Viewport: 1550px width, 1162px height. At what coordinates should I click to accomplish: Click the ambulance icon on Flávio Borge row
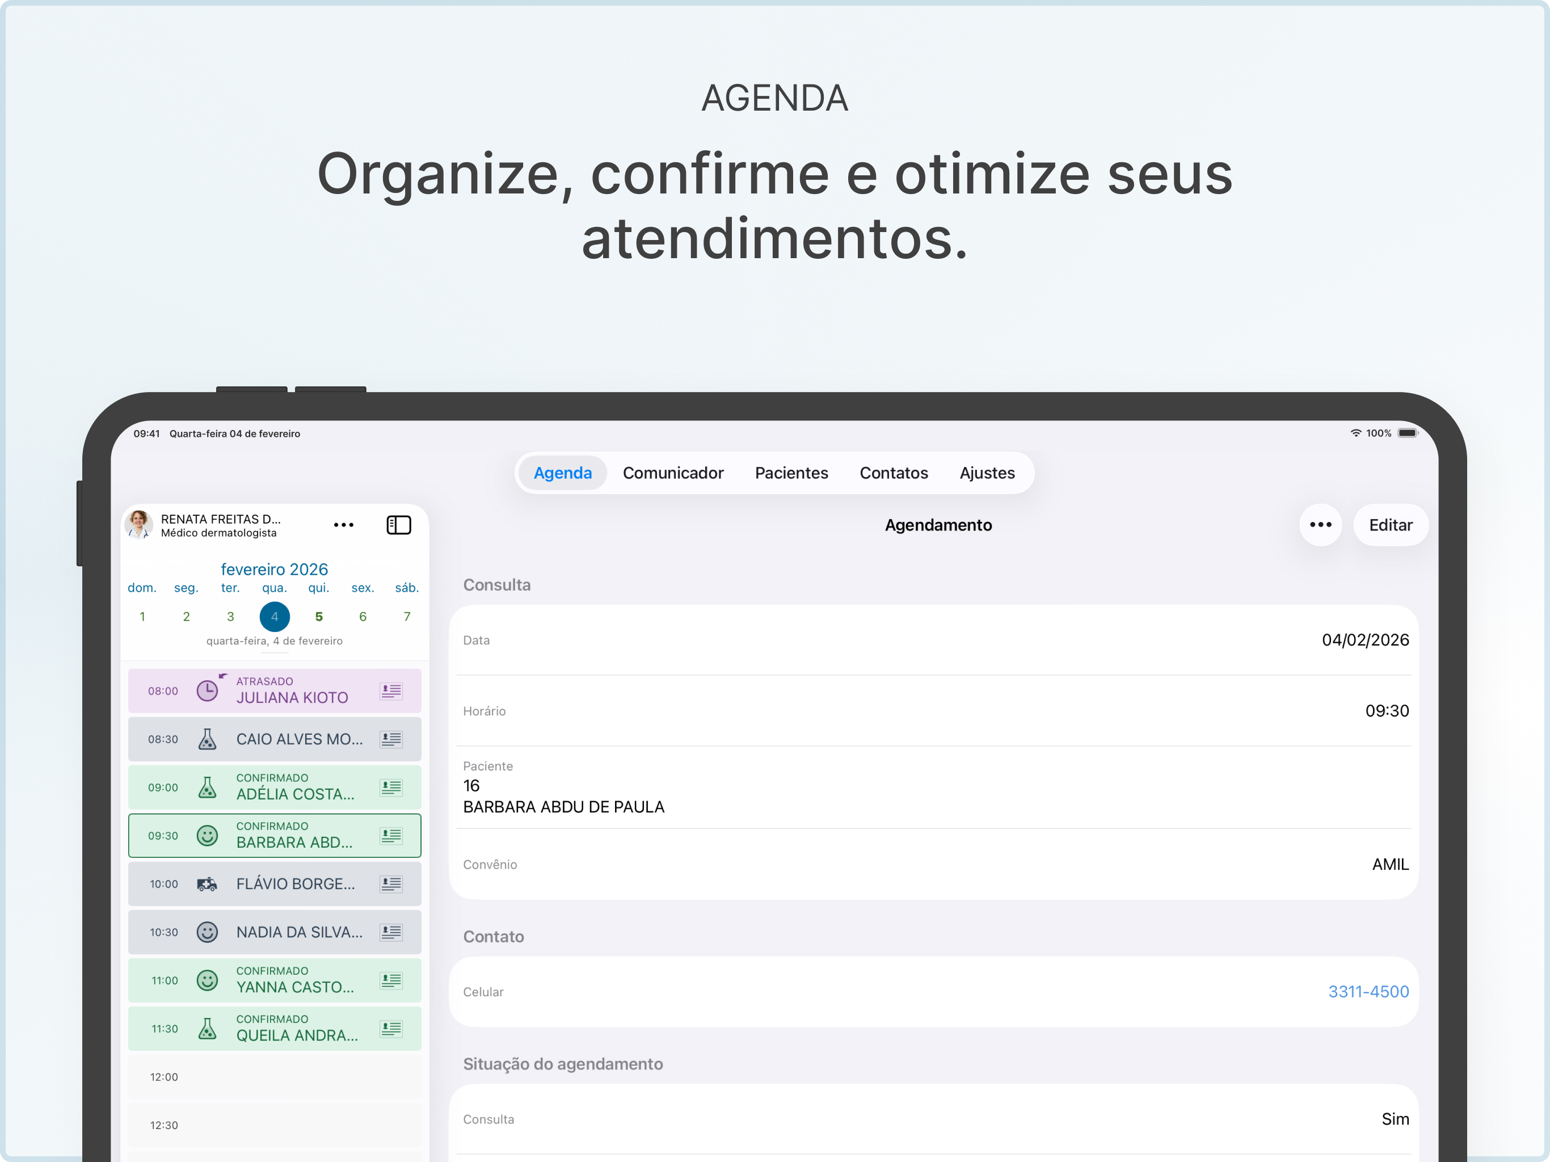[208, 885]
